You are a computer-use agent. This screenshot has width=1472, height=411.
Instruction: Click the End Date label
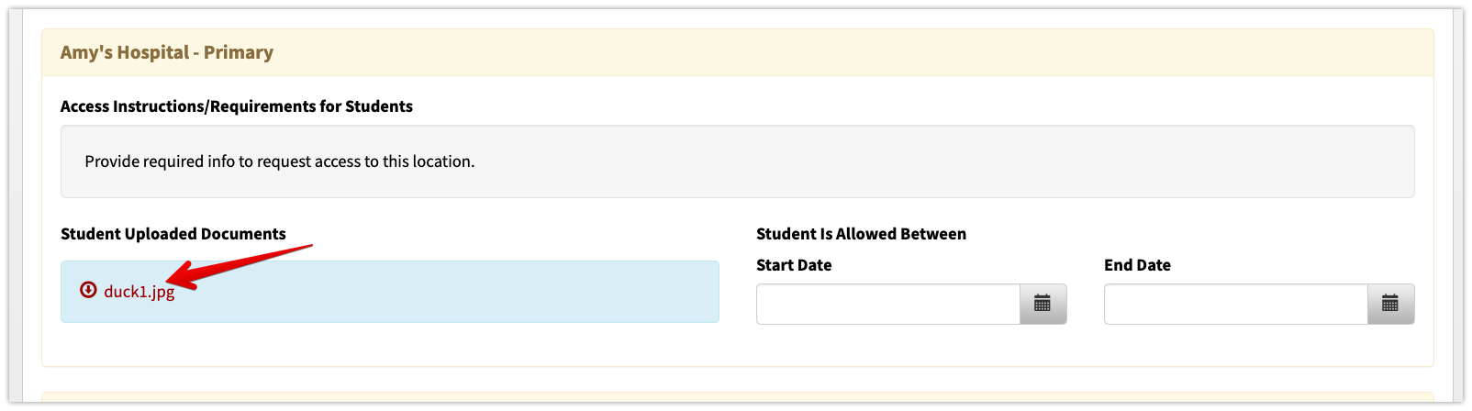point(1137,265)
